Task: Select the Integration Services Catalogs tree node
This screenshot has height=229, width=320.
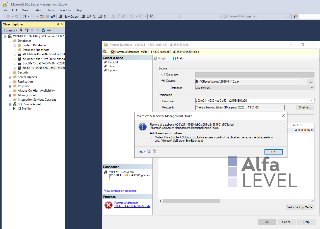Action: tap(37, 100)
